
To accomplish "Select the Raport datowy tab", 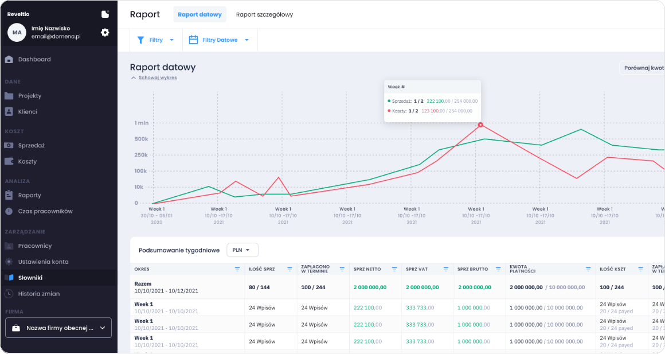I will pos(199,14).
